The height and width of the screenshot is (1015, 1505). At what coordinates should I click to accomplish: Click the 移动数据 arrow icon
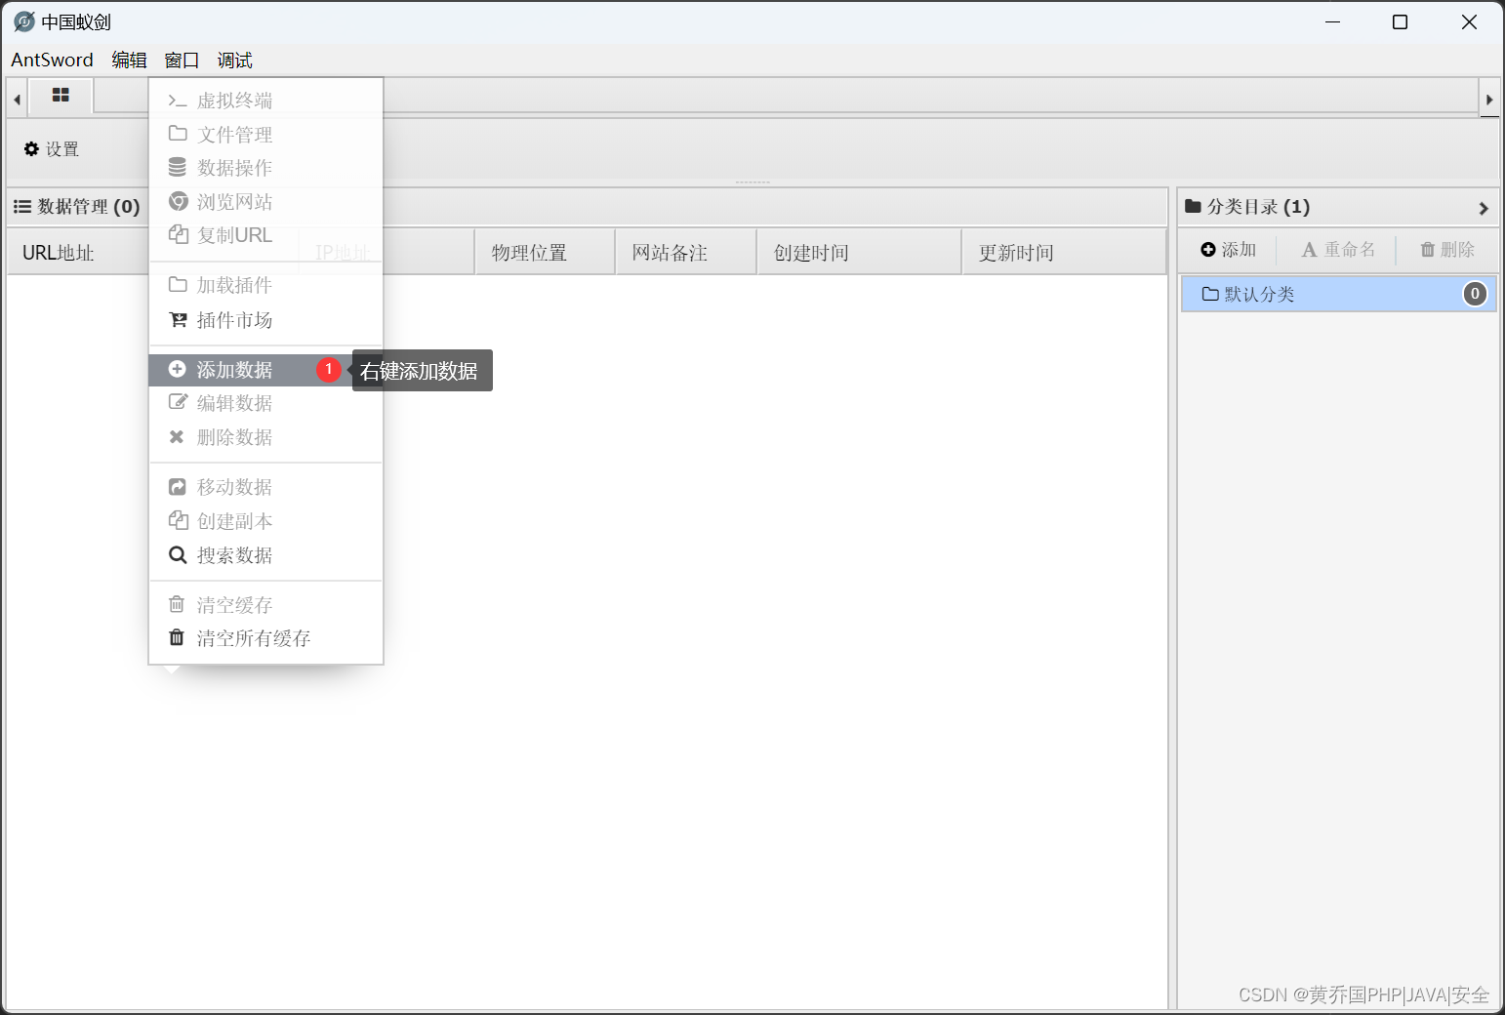(x=178, y=486)
